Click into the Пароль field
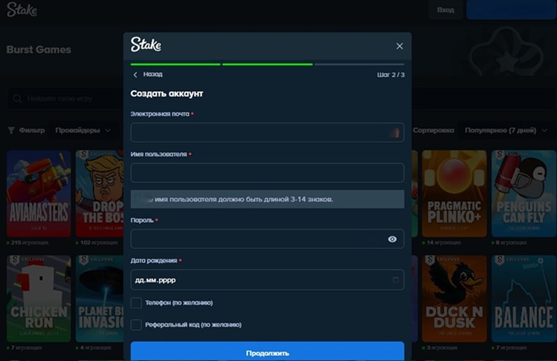The width and height of the screenshot is (557, 361). (x=256, y=239)
